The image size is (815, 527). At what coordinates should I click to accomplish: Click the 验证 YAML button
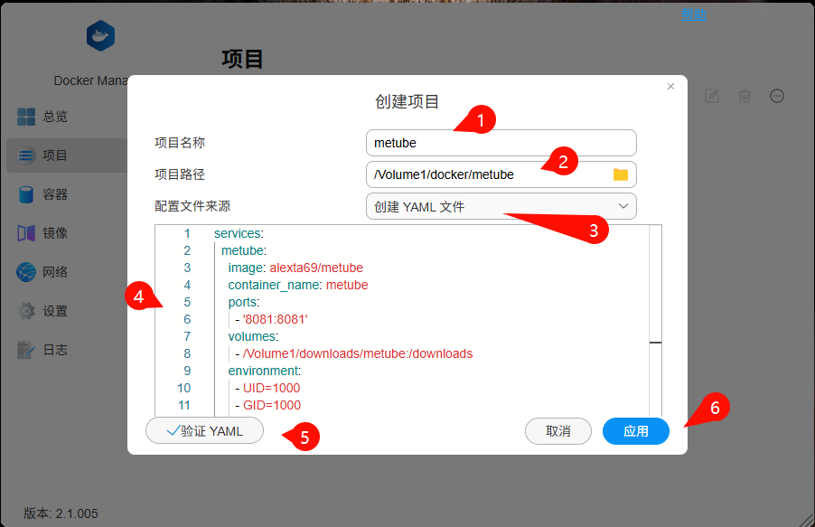coord(205,431)
